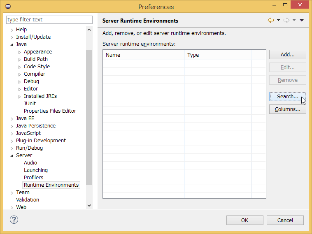The image size is (312, 234).
Task: Select JUnit preference page
Action: (30, 104)
